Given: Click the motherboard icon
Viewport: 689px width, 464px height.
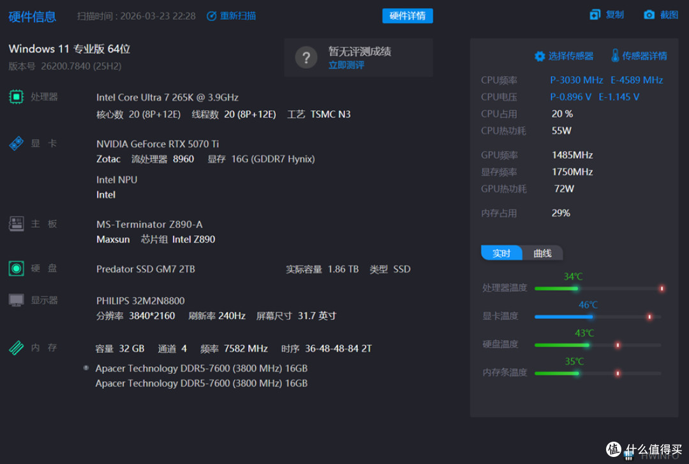Looking at the screenshot, I should (x=16, y=224).
